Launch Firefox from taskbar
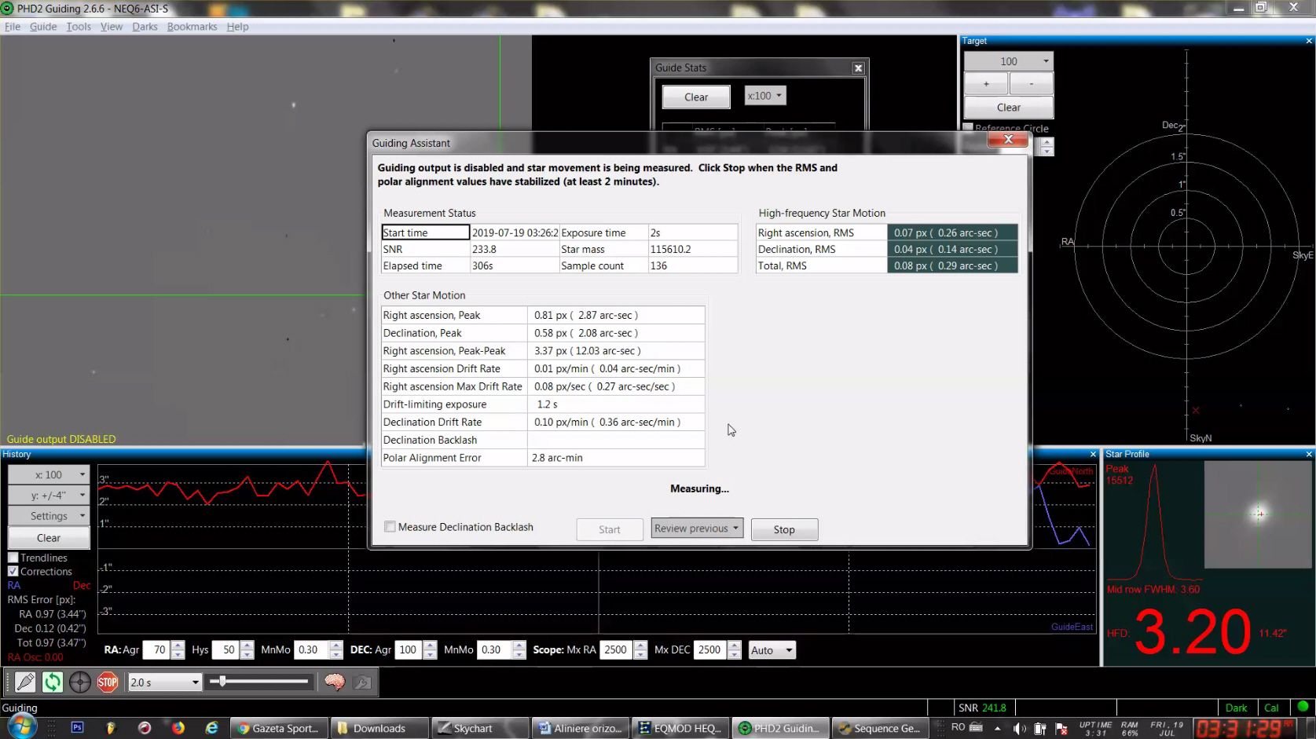This screenshot has width=1316, height=739. coord(178,728)
